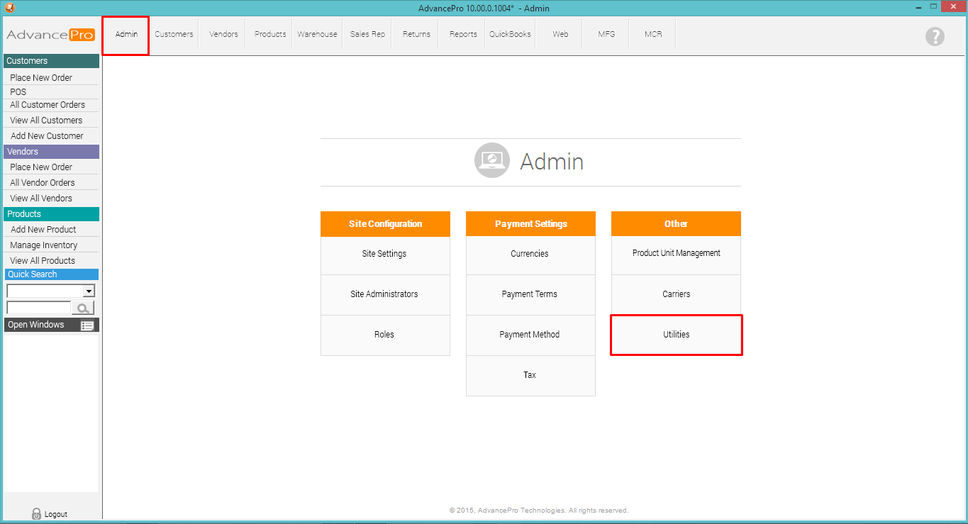Click the Quick Search magnifier icon
Screen dimensions: 968x524
click(x=83, y=308)
